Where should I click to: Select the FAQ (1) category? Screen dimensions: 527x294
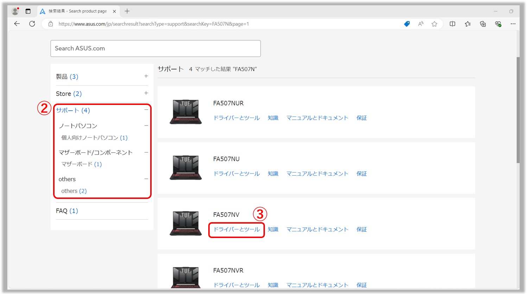pyautogui.click(x=67, y=211)
